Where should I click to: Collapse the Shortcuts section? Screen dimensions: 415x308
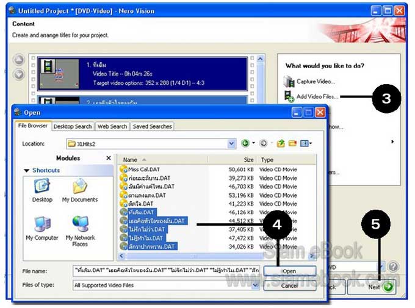(26, 170)
